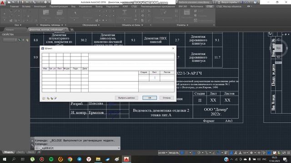The height and width of the screenshot is (163, 291).
Task: Open the Управление ribbon tab
Action: pos(85,6)
